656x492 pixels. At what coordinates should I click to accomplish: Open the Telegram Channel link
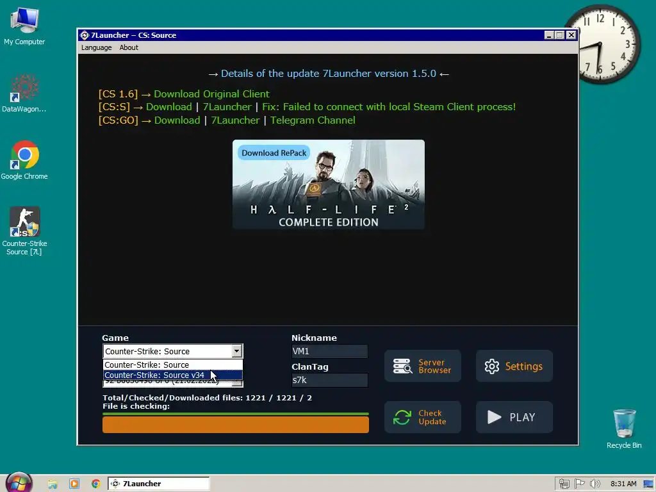[313, 120]
